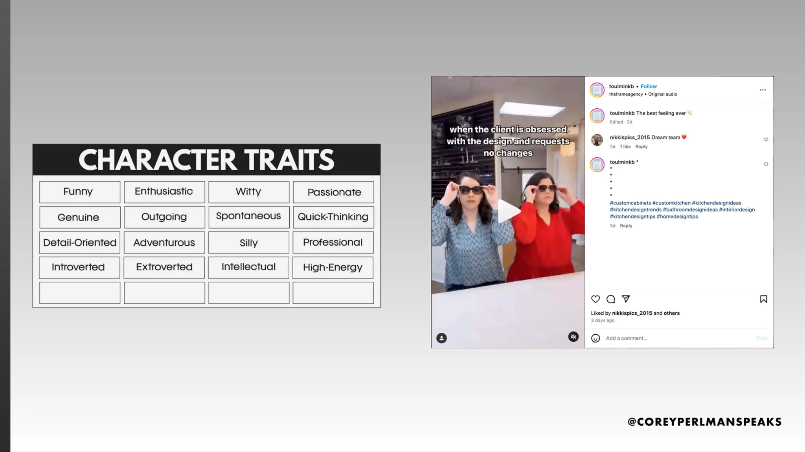Screen dimensions: 805x452
Task: Like toulminkb hashtag comment heart
Action: tap(766, 164)
